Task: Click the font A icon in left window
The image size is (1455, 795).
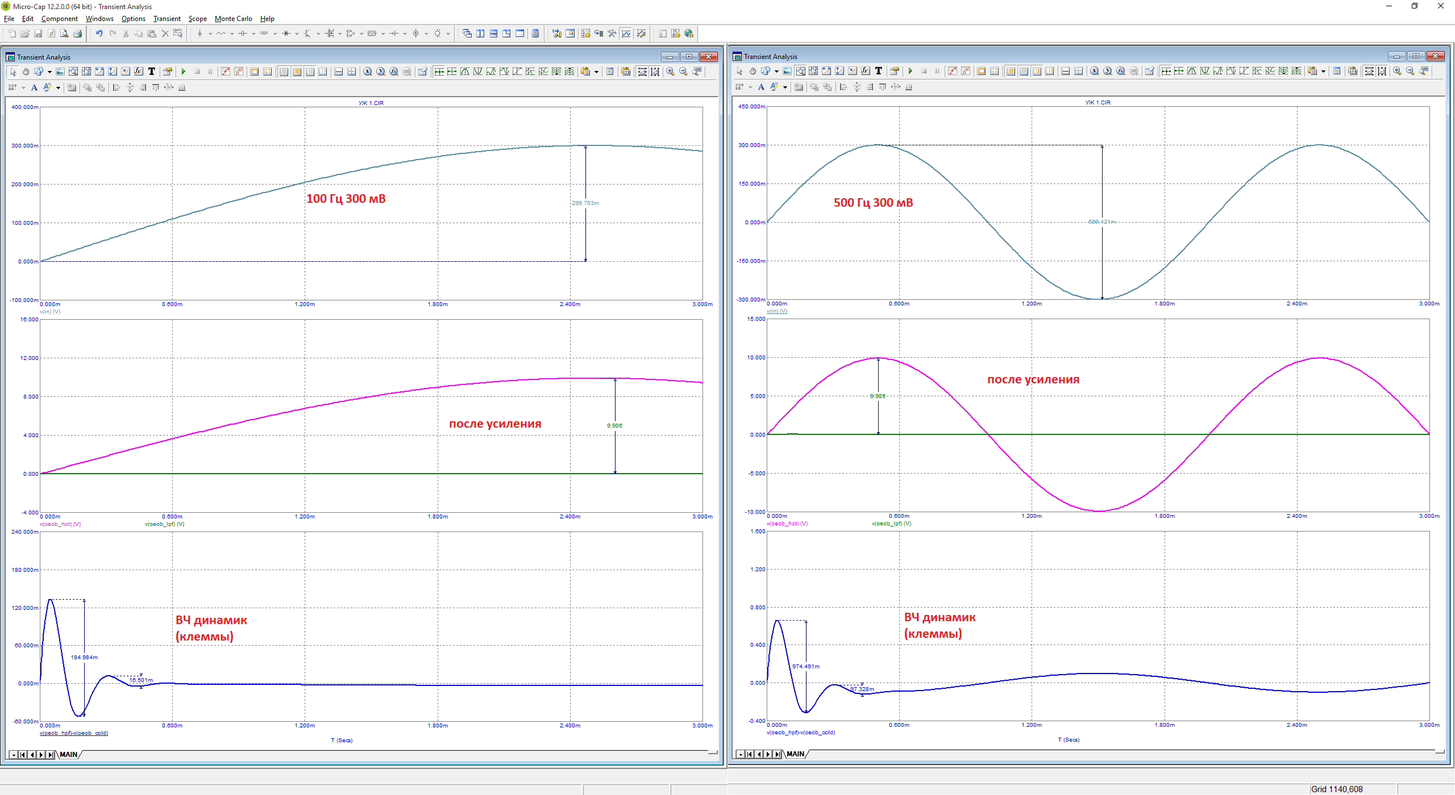Action: [x=34, y=87]
